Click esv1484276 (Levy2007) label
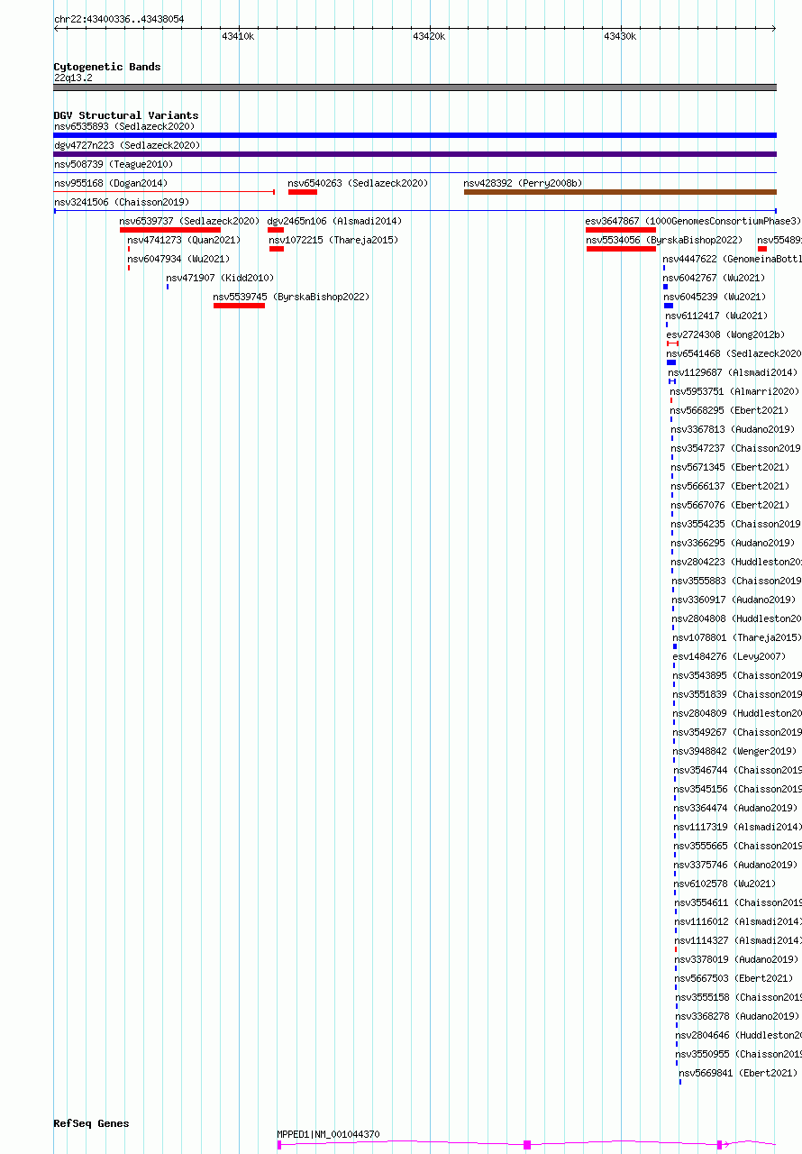This screenshot has height=1154, width=802. point(729,656)
